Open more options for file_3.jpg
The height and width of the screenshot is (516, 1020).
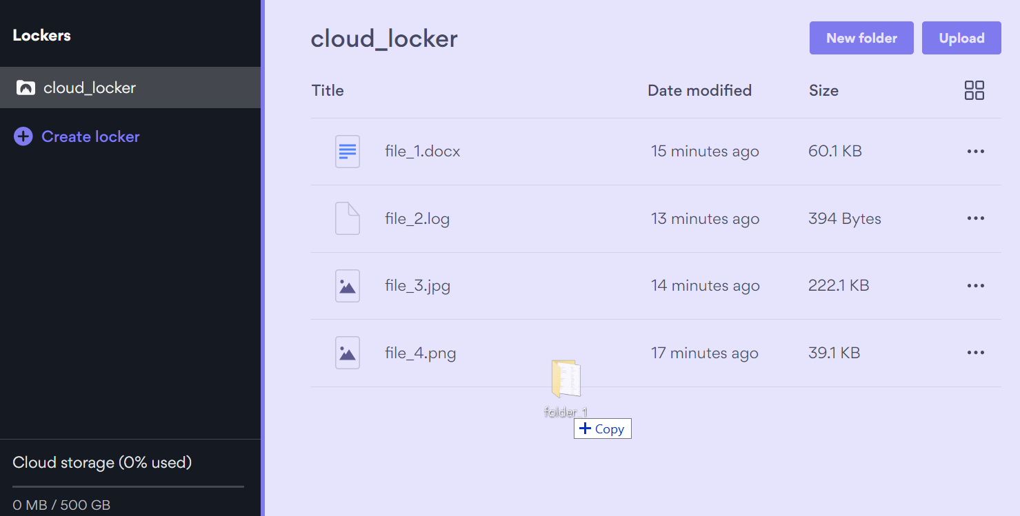[x=976, y=286]
